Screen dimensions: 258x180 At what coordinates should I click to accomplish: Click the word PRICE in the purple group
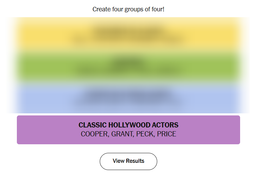[166, 134]
